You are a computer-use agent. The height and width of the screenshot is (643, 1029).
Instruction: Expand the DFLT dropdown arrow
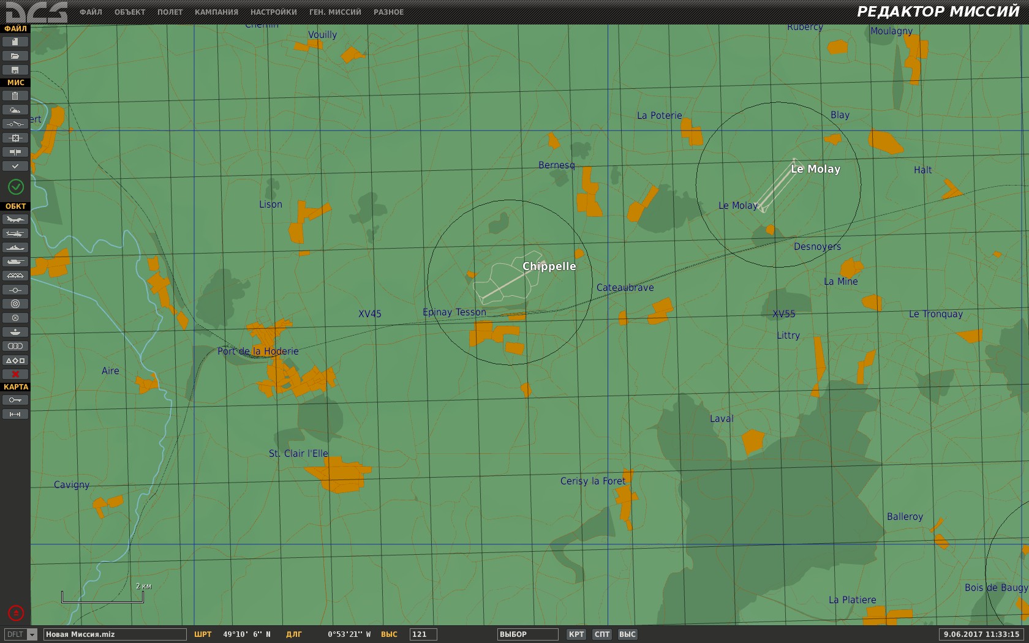point(32,634)
